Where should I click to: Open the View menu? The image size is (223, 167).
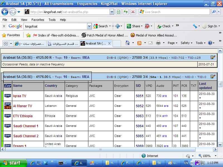tap(24, 20)
